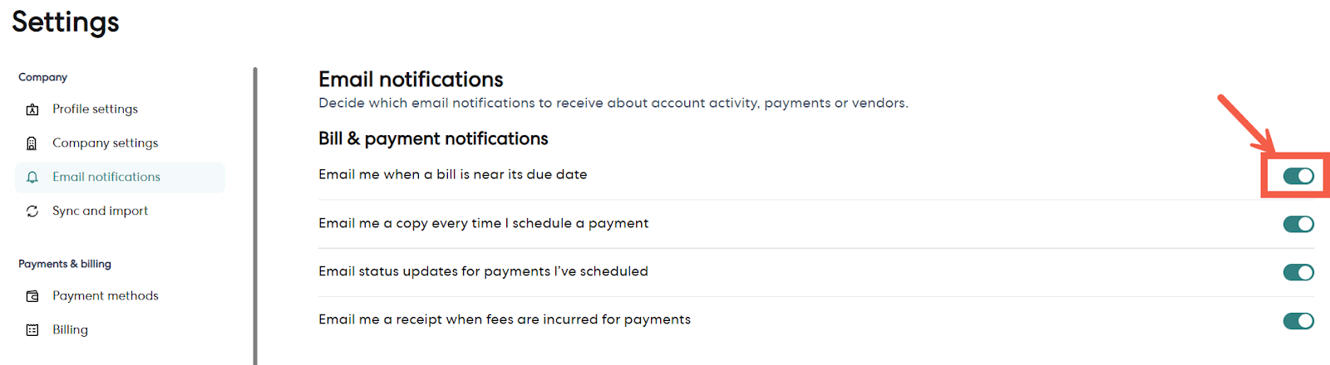Click the Profile settings icon
This screenshot has height=365, width=1330.
(32, 109)
